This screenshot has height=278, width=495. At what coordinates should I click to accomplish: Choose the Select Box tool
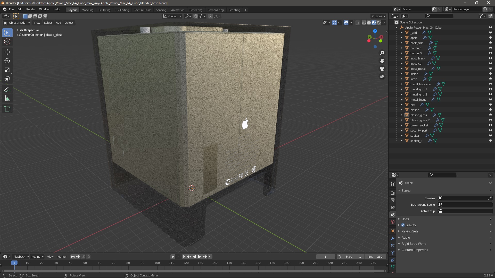7,33
